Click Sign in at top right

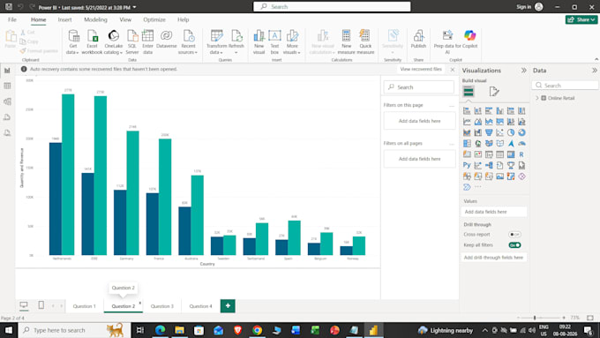(529, 7)
